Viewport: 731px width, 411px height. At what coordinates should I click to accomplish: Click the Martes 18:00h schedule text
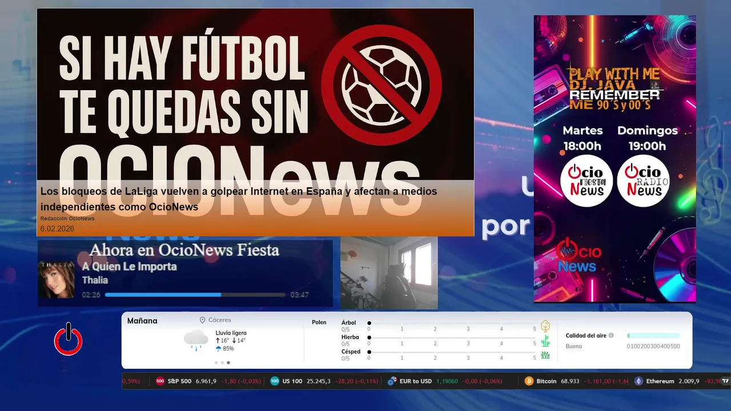(583, 138)
